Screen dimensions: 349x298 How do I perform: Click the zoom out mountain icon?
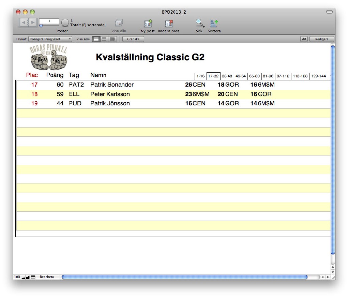(23, 277)
